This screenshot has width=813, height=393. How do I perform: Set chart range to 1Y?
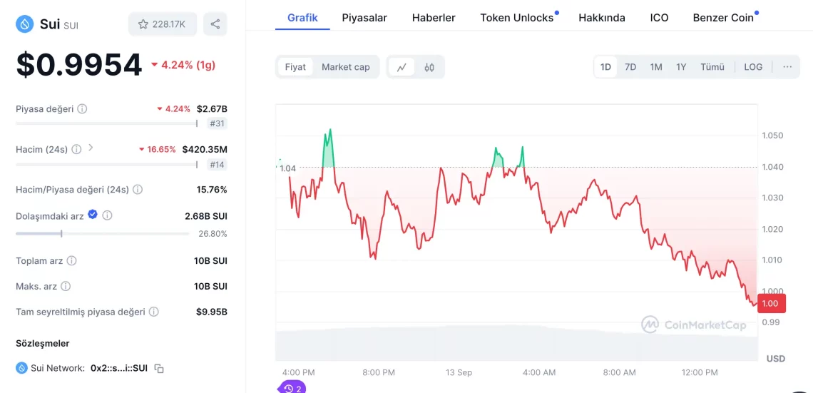click(681, 67)
